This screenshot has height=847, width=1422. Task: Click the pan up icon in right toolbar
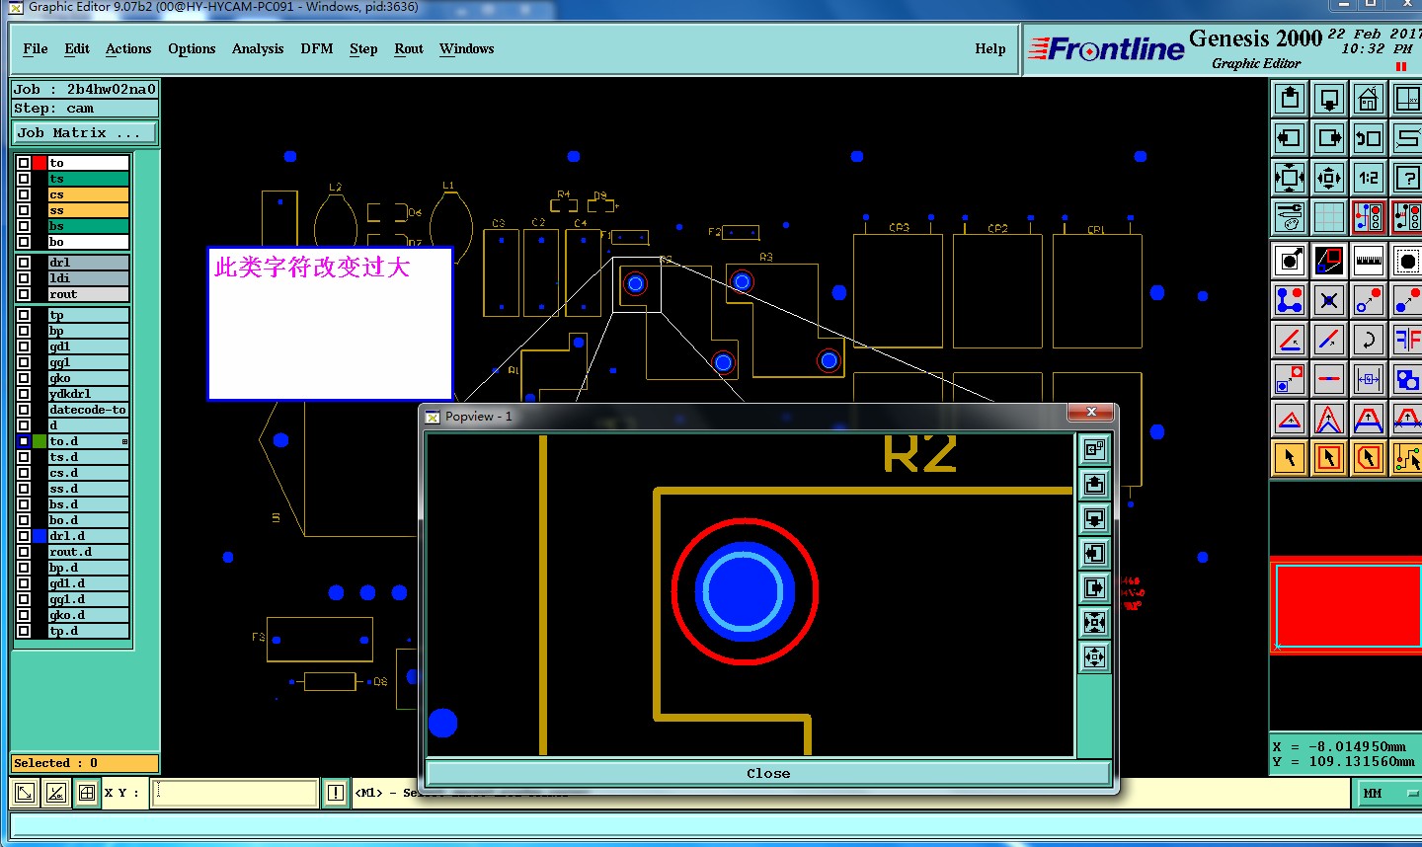[x=1290, y=99]
